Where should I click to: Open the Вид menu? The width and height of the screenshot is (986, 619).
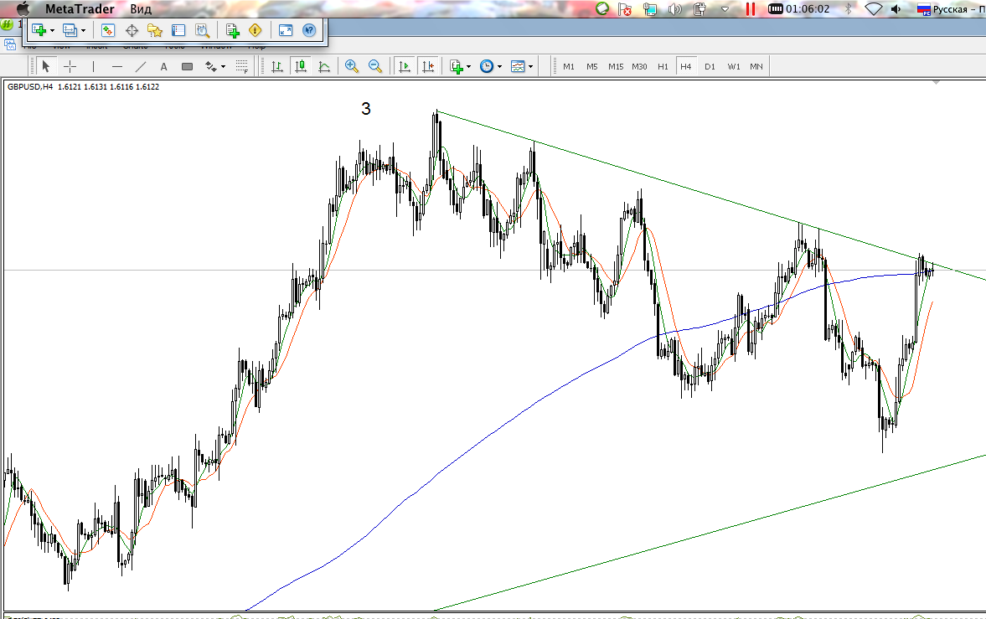[141, 9]
